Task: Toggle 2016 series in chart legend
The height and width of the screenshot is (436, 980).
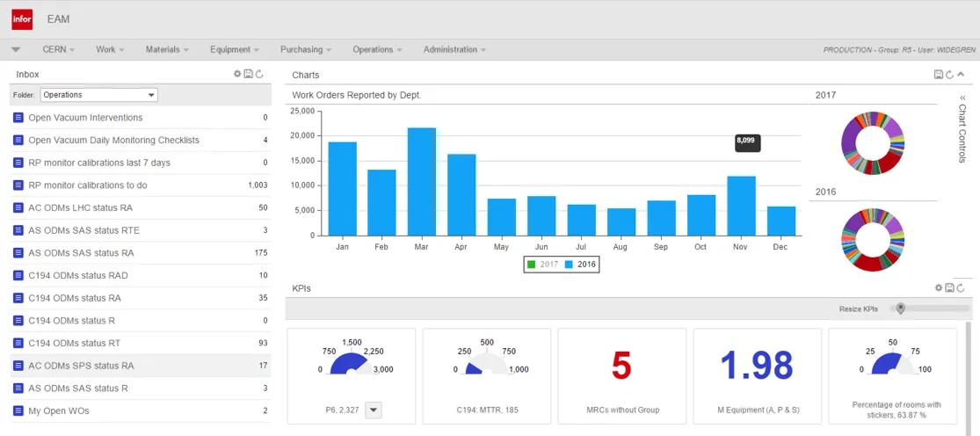Action: point(580,265)
